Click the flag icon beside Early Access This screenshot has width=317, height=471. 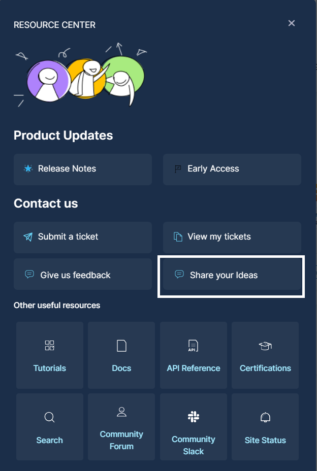click(x=177, y=169)
